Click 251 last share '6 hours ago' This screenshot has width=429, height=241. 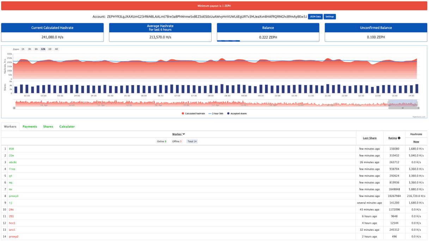(370, 216)
